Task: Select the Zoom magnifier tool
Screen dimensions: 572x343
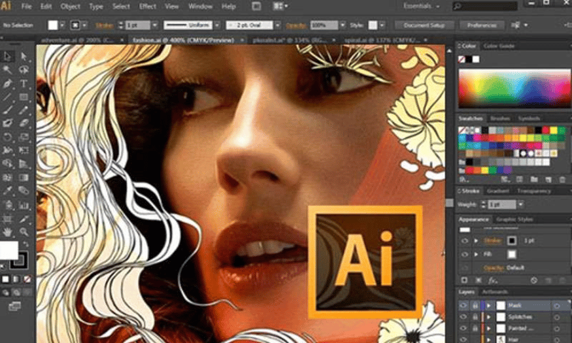Action: point(24,231)
